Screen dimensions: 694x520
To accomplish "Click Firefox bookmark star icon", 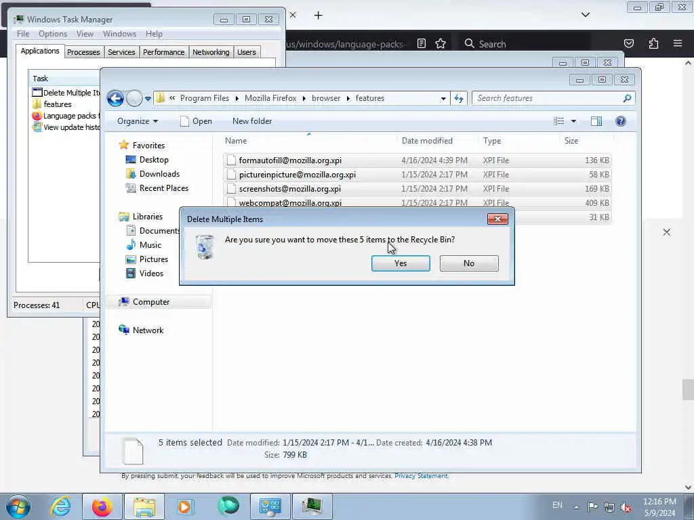I will [x=441, y=43].
